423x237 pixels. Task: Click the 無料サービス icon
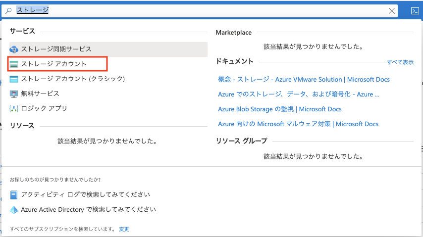coord(14,94)
